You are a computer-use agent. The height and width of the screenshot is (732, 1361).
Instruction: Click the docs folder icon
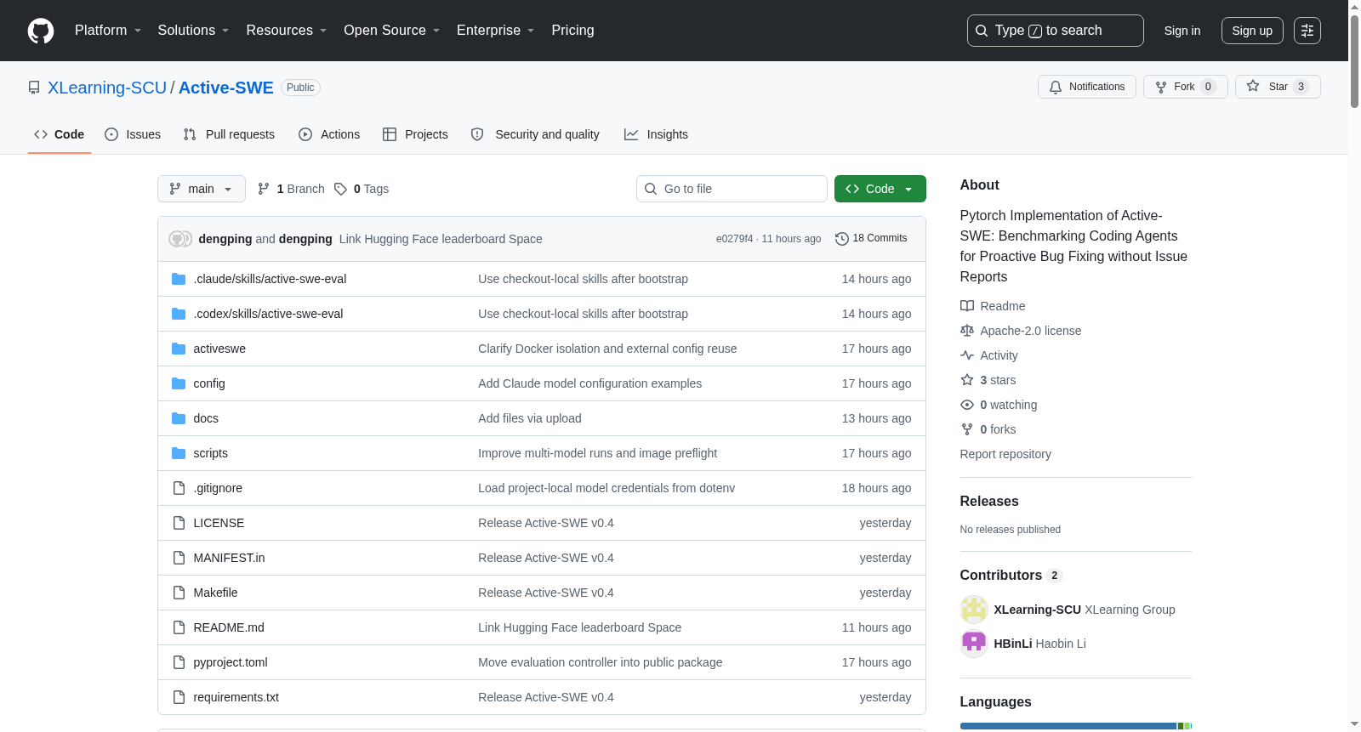[179, 418]
